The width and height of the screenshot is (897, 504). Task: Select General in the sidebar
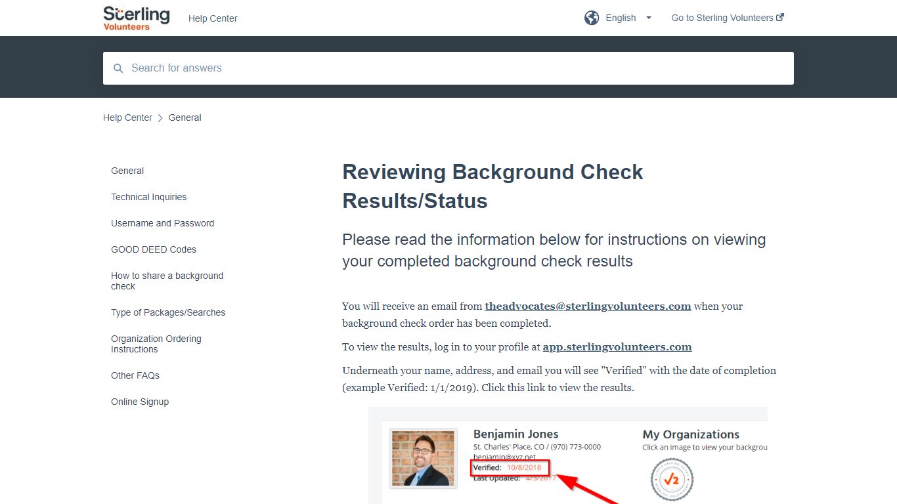(127, 171)
